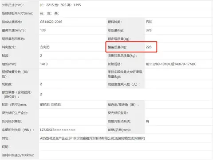Select the 外形尺寸 value 2215 925 1395

point(60,5)
